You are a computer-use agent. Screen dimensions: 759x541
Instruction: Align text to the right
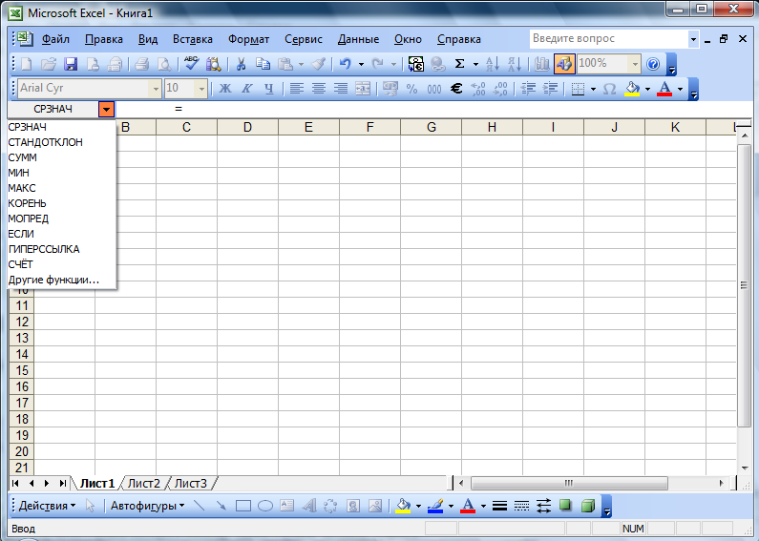click(x=340, y=89)
